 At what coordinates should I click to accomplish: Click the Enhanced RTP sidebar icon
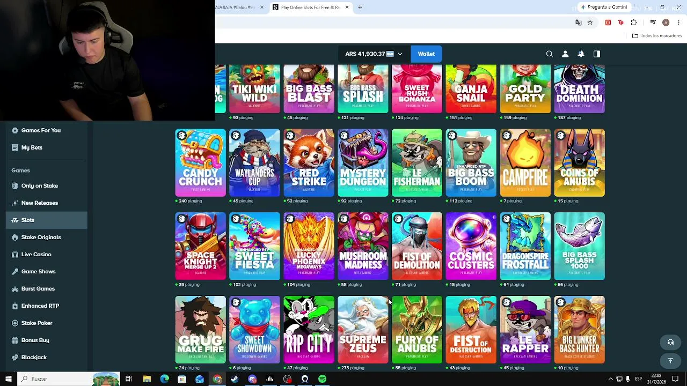pyautogui.click(x=15, y=306)
